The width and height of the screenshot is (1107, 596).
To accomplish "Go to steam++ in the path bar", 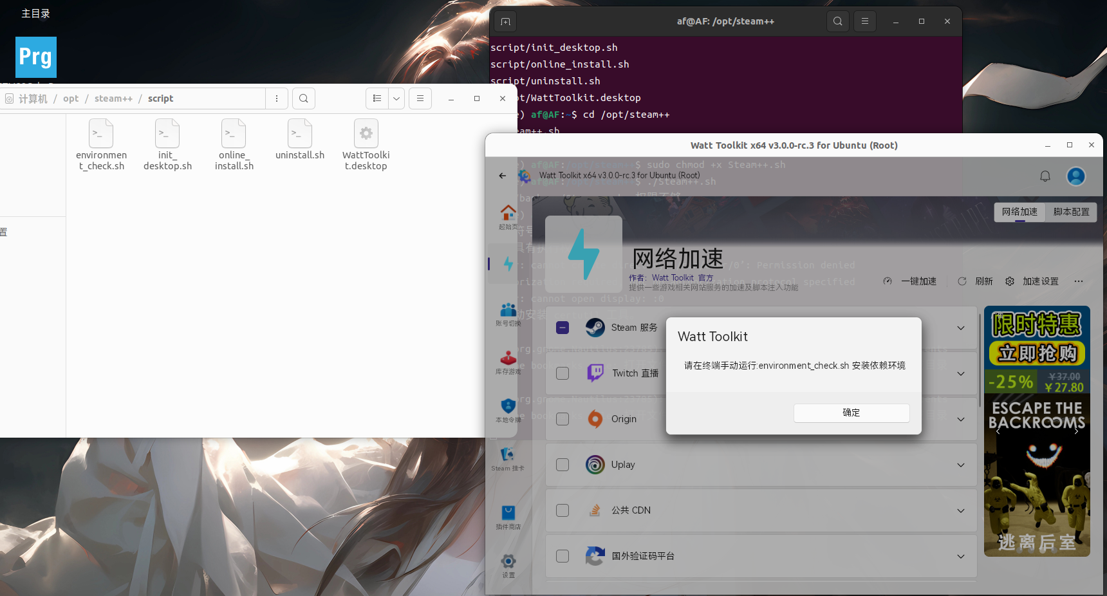I will point(113,98).
